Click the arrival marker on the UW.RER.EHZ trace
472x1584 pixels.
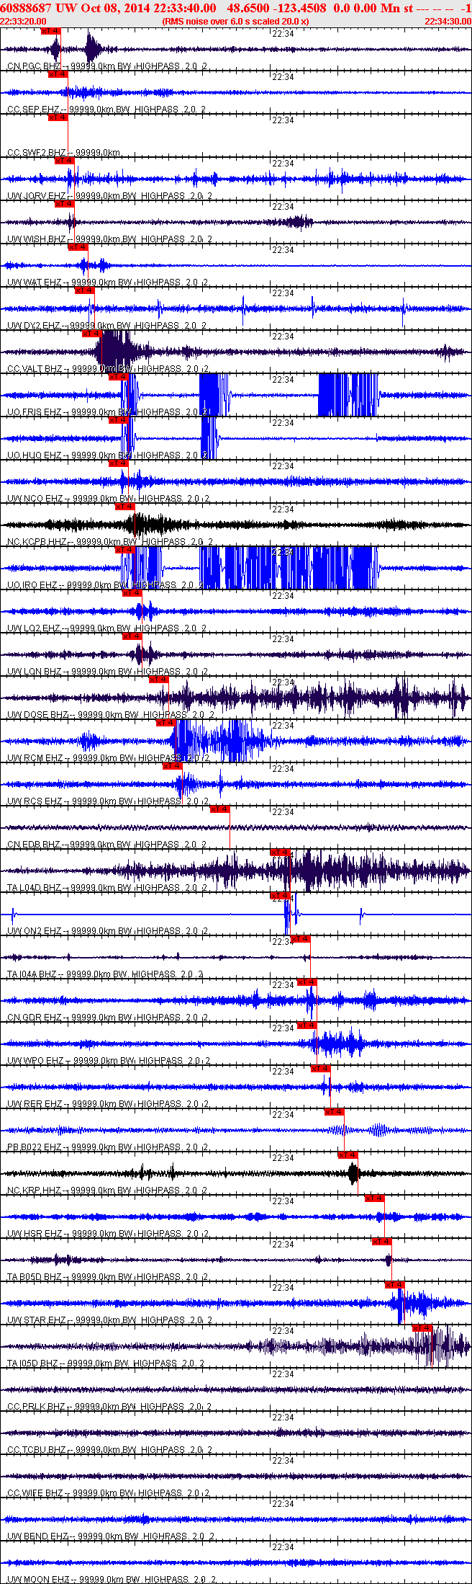[x=320, y=1069]
